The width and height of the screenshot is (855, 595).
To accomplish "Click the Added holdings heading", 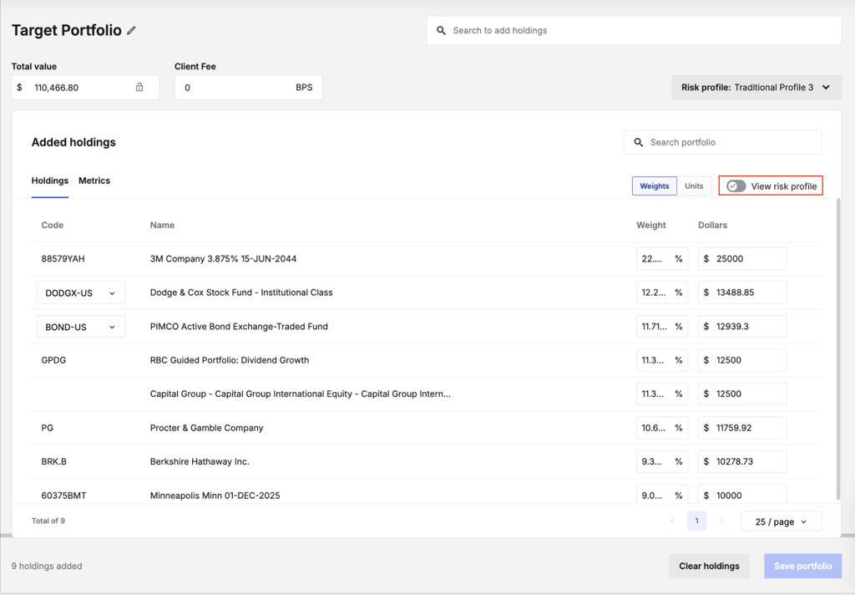I will click(73, 142).
